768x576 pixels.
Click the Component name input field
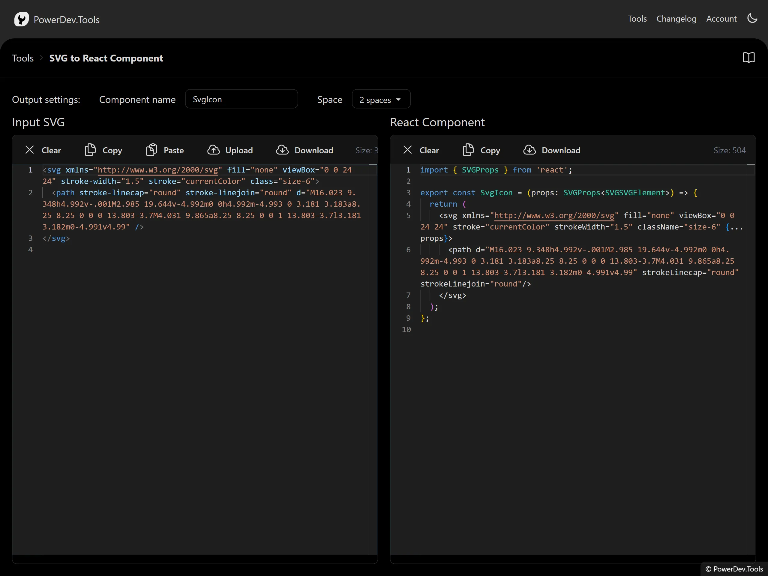tap(241, 100)
